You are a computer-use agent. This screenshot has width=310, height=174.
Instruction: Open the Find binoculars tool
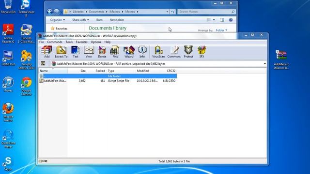point(115,52)
